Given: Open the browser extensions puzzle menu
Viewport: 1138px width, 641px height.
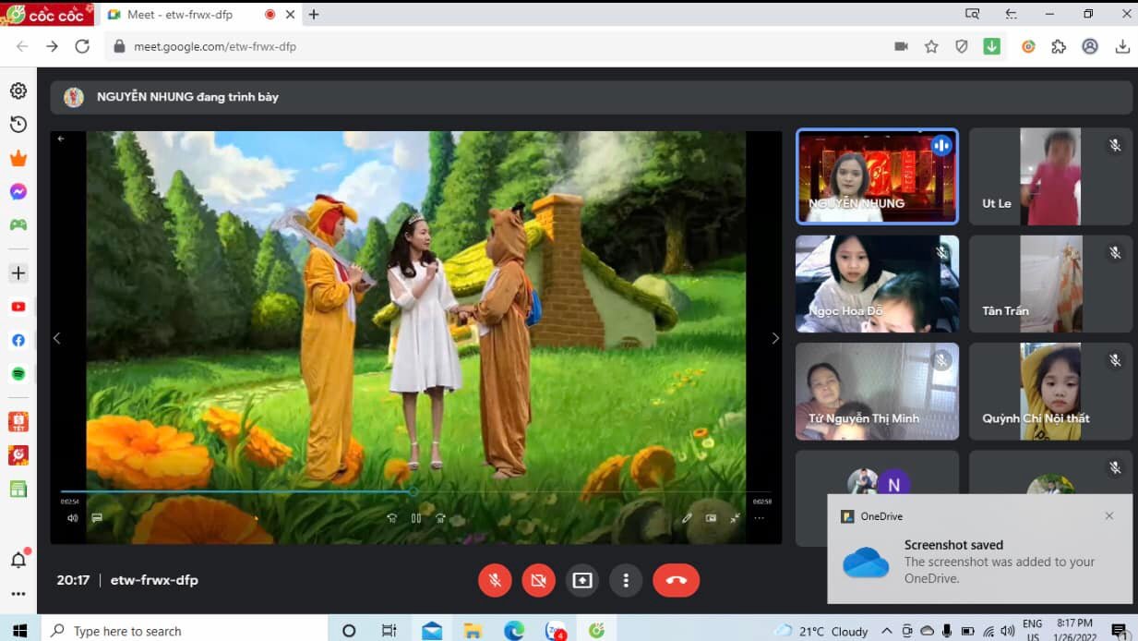Looking at the screenshot, I should 1059,46.
